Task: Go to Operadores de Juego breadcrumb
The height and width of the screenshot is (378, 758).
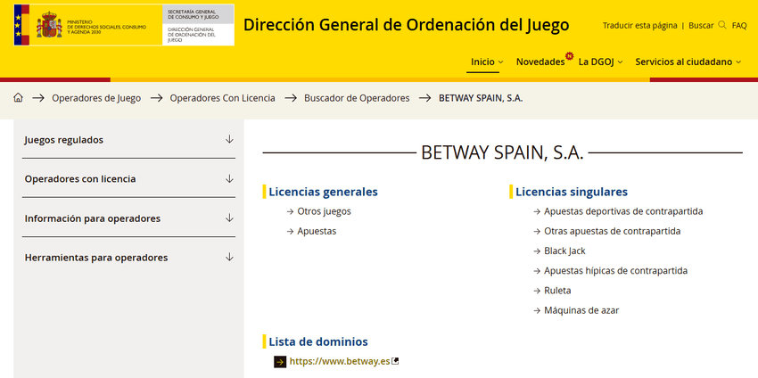Action: pyautogui.click(x=96, y=98)
